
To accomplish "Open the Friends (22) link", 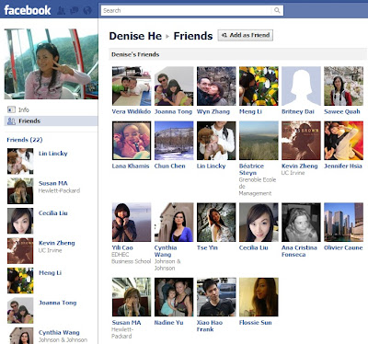I will [x=25, y=140].
